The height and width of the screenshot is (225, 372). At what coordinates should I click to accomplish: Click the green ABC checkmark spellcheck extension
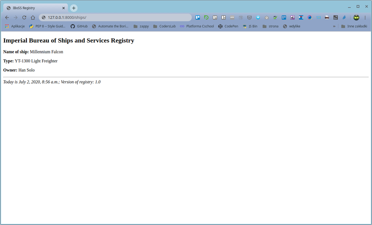pos(275,17)
